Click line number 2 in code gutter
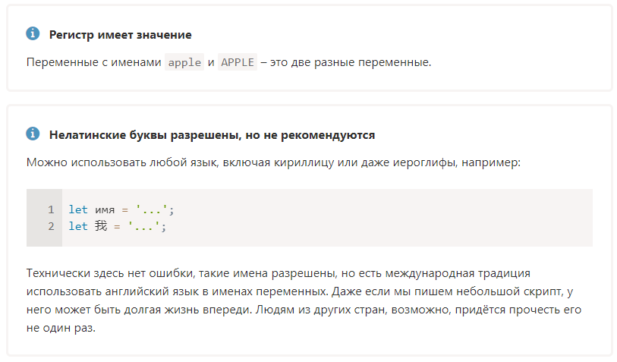This screenshot has width=617, height=362. coord(51,226)
